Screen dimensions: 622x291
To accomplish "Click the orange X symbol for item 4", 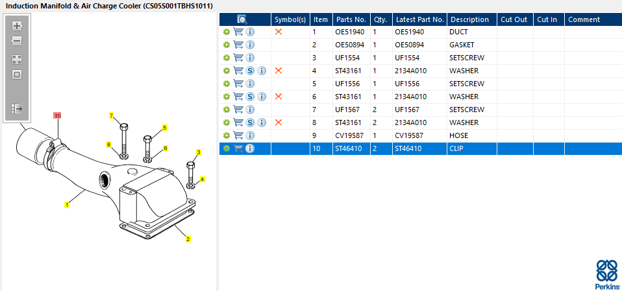I will (x=279, y=71).
